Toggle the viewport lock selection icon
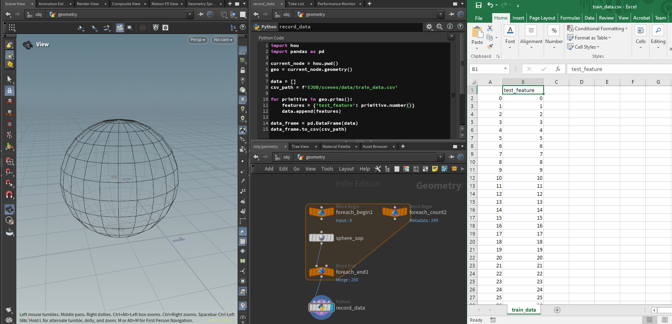 (10, 90)
